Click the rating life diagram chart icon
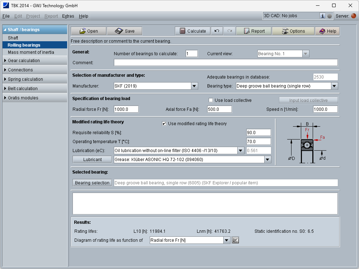 pyautogui.click(x=236, y=240)
